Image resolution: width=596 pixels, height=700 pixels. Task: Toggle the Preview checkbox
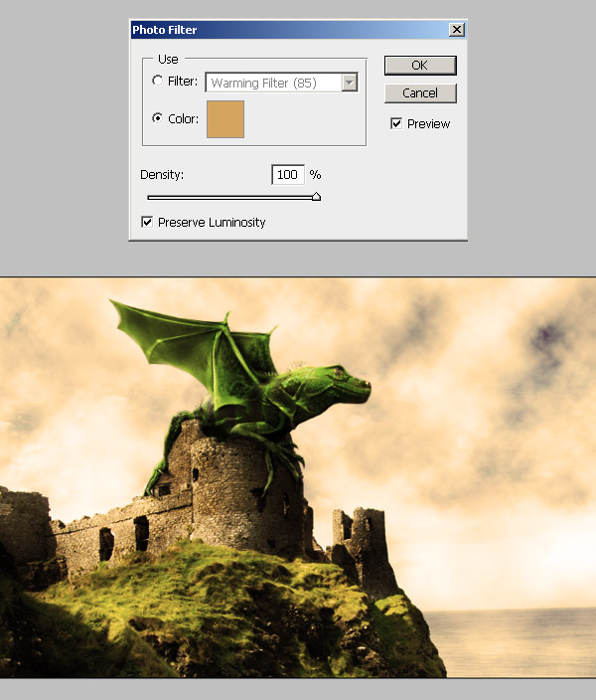pos(396,123)
